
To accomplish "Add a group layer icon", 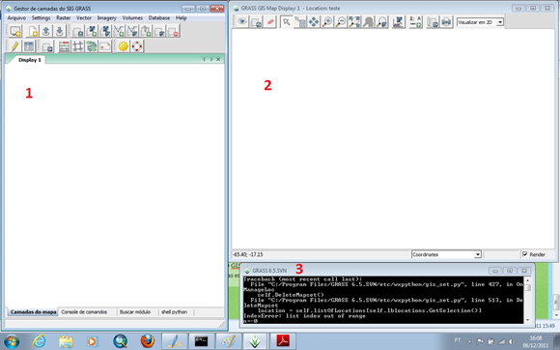I will (x=146, y=31).
